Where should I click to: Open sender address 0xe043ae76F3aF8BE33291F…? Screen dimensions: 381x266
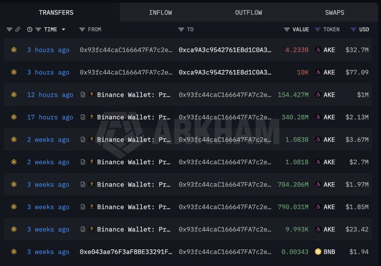pos(126,251)
